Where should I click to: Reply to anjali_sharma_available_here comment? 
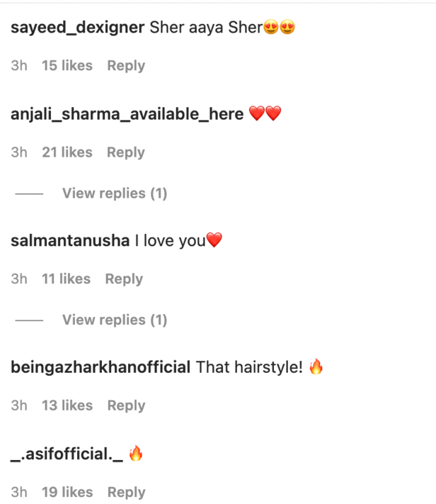tap(126, 152)
